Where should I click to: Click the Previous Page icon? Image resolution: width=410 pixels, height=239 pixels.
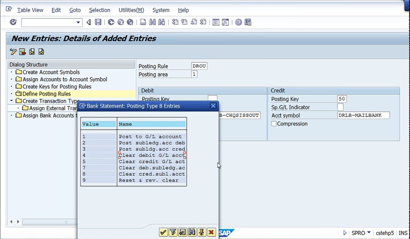click(184, 22)
